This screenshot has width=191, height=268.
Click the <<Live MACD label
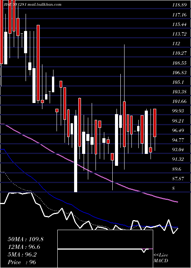click(x=161, y=258)
